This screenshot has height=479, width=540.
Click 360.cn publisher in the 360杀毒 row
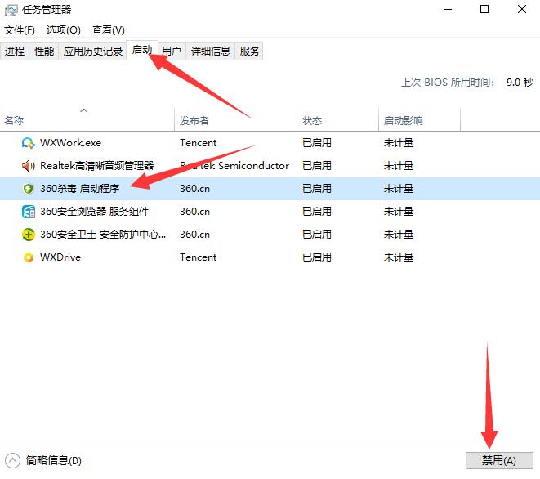tap(194, 189)
